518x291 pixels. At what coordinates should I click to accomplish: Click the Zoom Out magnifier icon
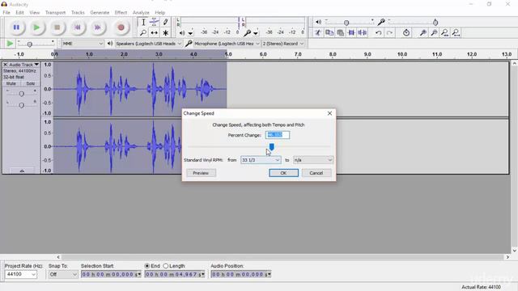tap(434, 32)
